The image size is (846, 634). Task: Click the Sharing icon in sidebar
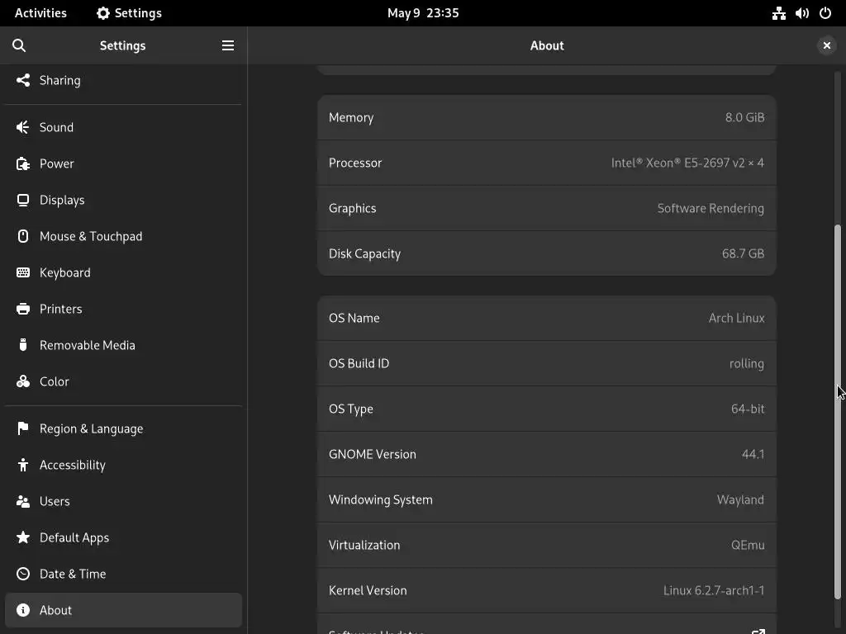[x=22, y=80]
